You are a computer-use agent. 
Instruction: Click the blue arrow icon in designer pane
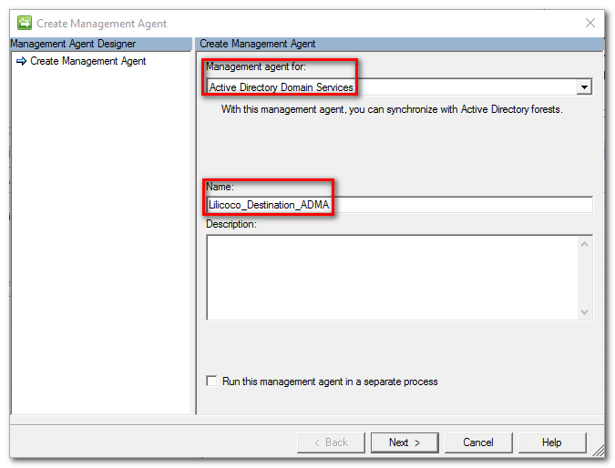click(x=21, y=61)
